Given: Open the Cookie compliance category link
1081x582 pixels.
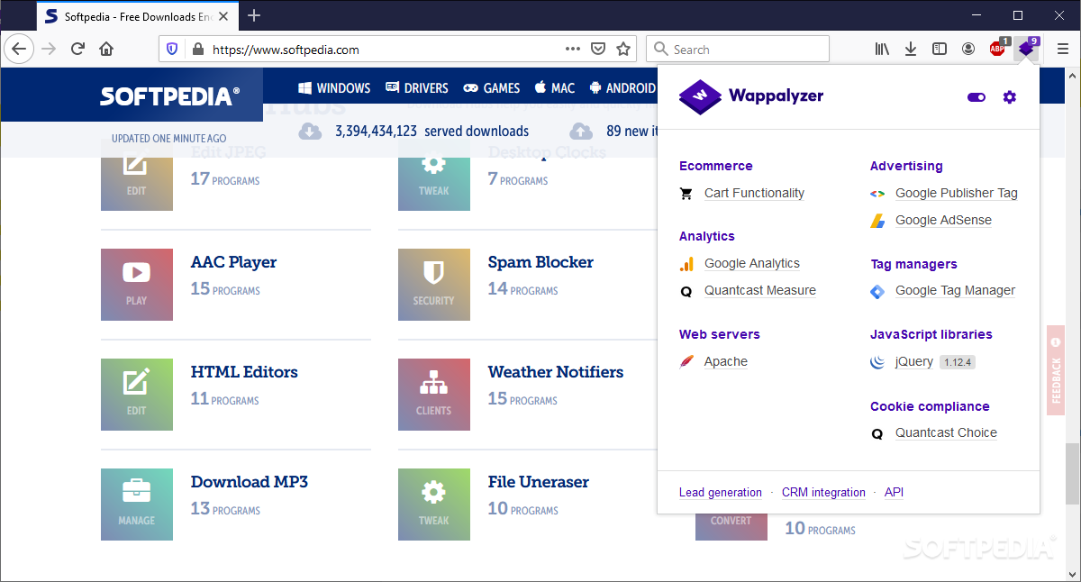Looking at the screenshot, I should click(930, 406).
